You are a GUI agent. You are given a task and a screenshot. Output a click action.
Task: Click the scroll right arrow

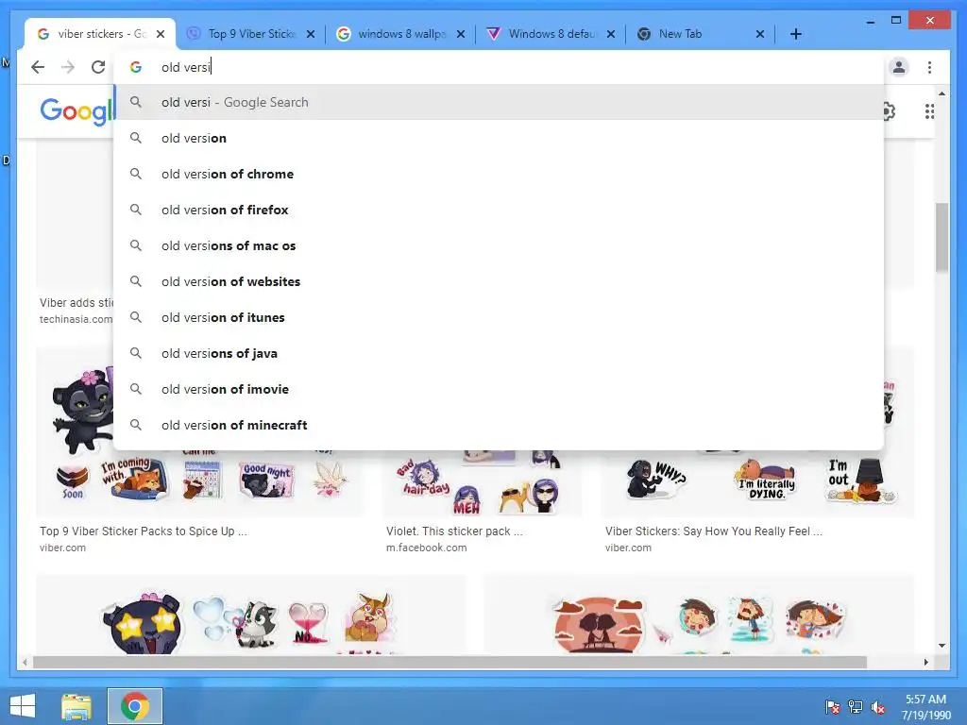(925, 662)
